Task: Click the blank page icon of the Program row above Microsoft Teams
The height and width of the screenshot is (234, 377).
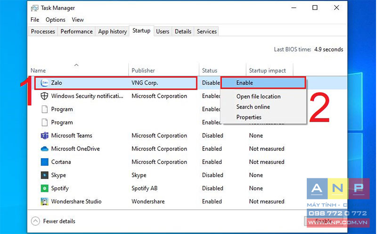Action: tap(44, 122)
